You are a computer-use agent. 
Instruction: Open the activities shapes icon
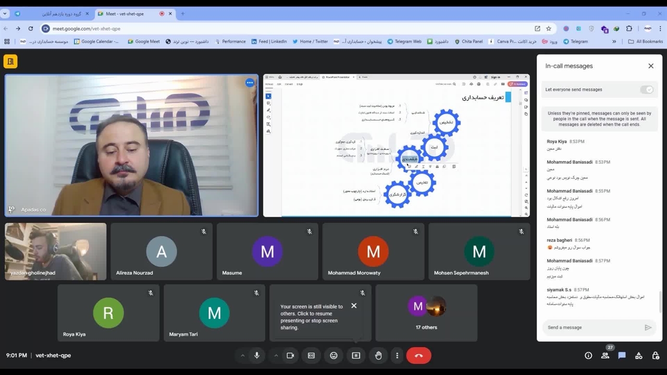[x=638, y=356]
